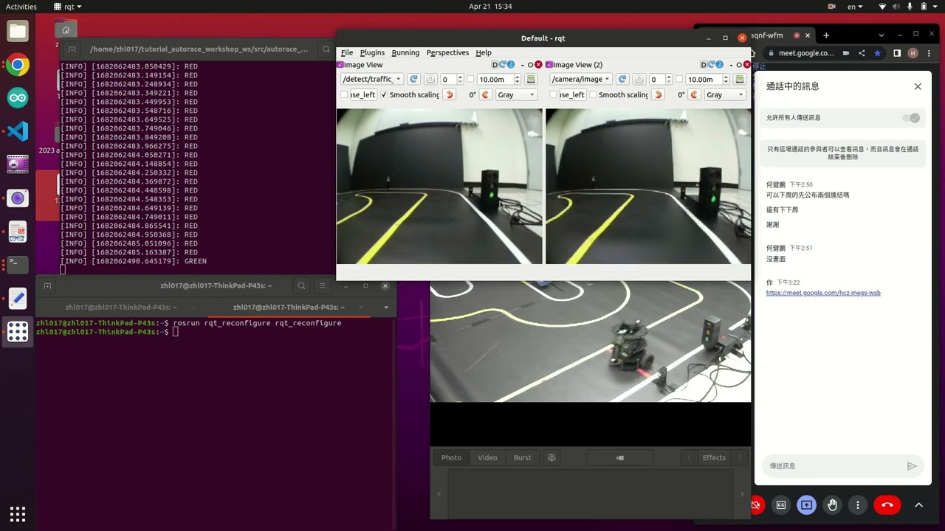Click Meet message input field
The height and width of the screenshot is (531, 945).
832,466
